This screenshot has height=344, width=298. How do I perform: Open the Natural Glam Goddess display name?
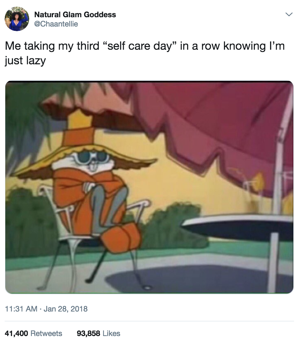coord(75,15)
